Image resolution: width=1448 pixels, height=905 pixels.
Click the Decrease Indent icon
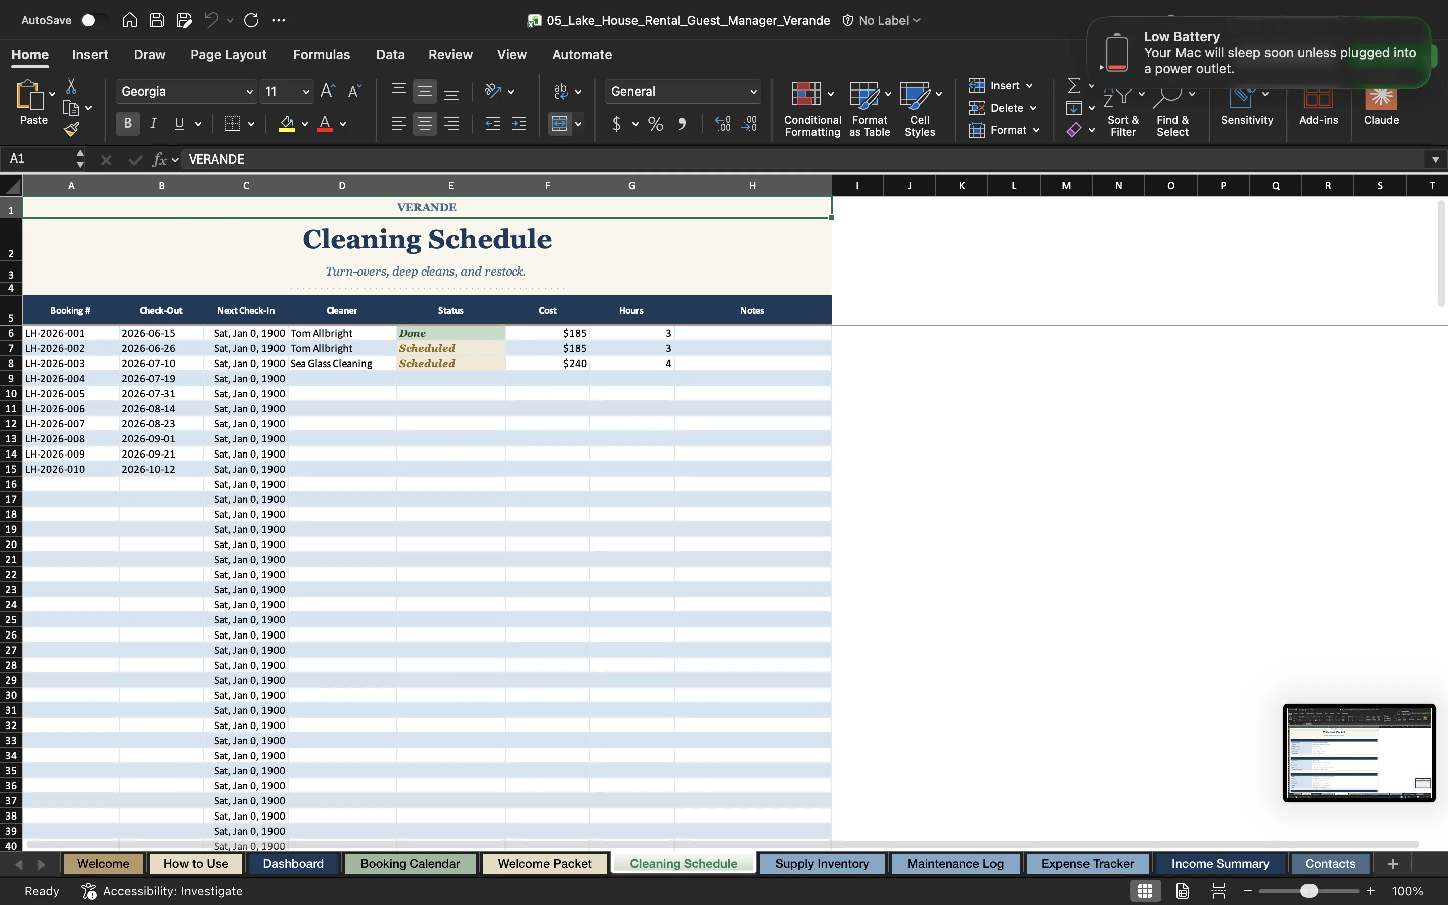click(x=492, y=124)
